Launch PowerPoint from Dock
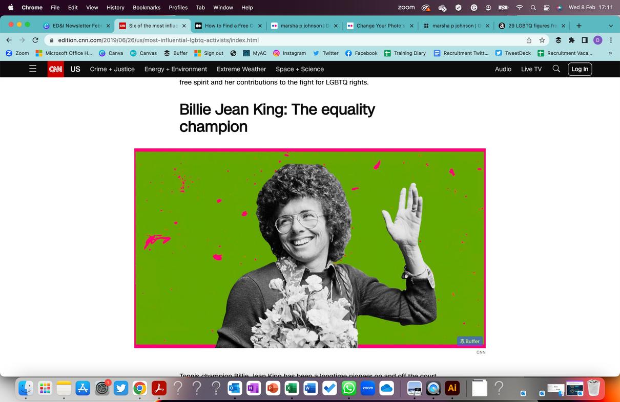 tap(273, 388)
